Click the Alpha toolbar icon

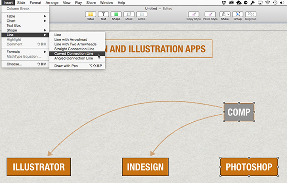click(142, 14)
